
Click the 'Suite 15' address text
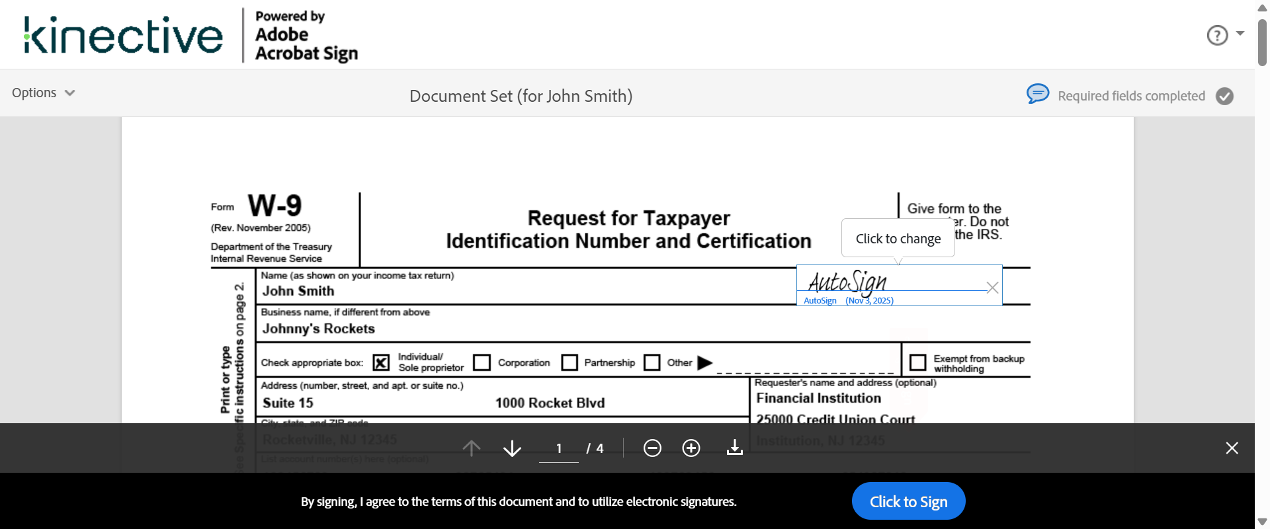pos(288,403)
